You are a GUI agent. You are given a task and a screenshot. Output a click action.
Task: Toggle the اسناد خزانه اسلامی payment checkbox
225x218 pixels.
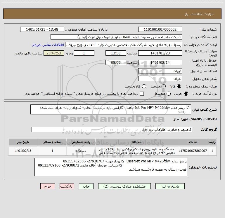pos(142,94)
